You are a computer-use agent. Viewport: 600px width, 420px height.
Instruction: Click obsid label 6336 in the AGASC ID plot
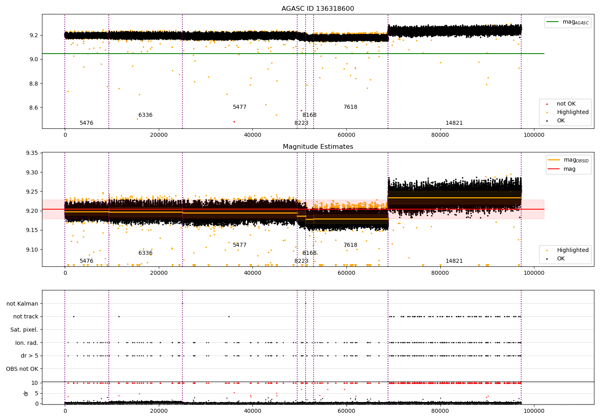click(146, 115)
